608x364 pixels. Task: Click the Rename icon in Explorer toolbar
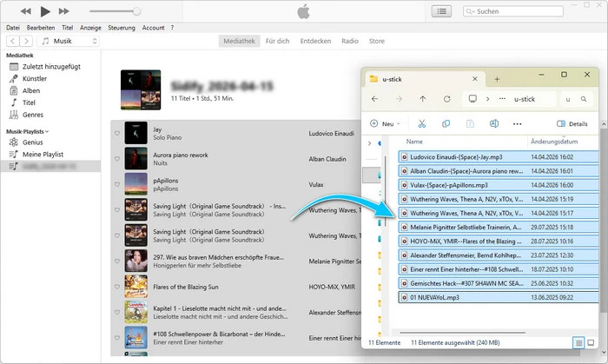click(x=494, y=123)
